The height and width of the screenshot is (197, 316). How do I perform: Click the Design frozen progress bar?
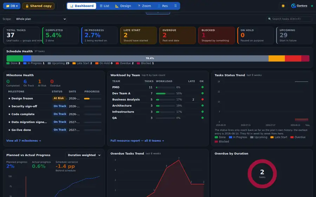click(x=93, y=98)
